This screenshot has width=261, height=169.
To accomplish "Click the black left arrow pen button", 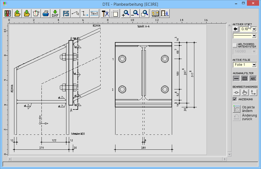I will [x=236, y=29].
